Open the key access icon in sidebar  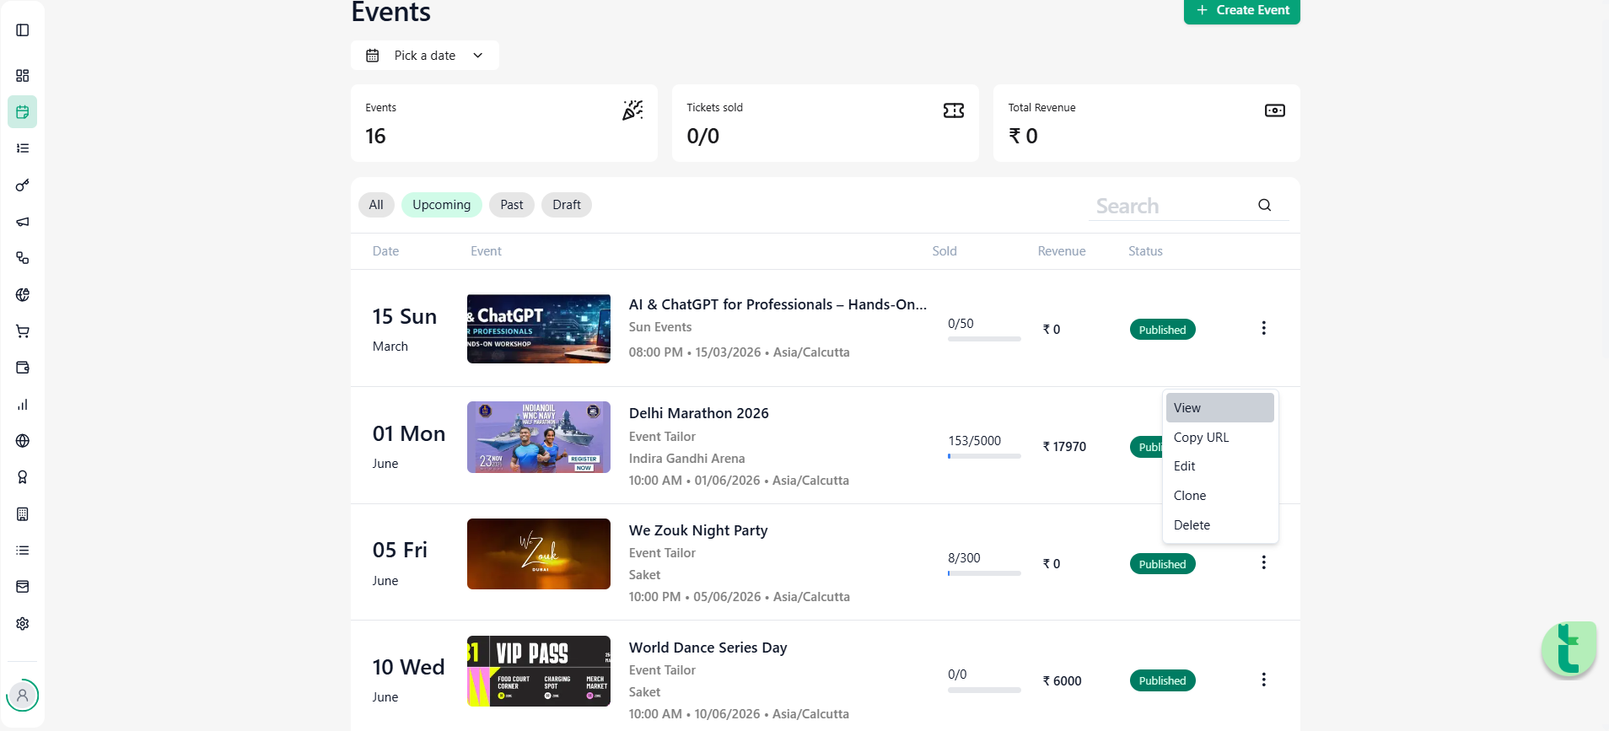(x=23, y=185)
